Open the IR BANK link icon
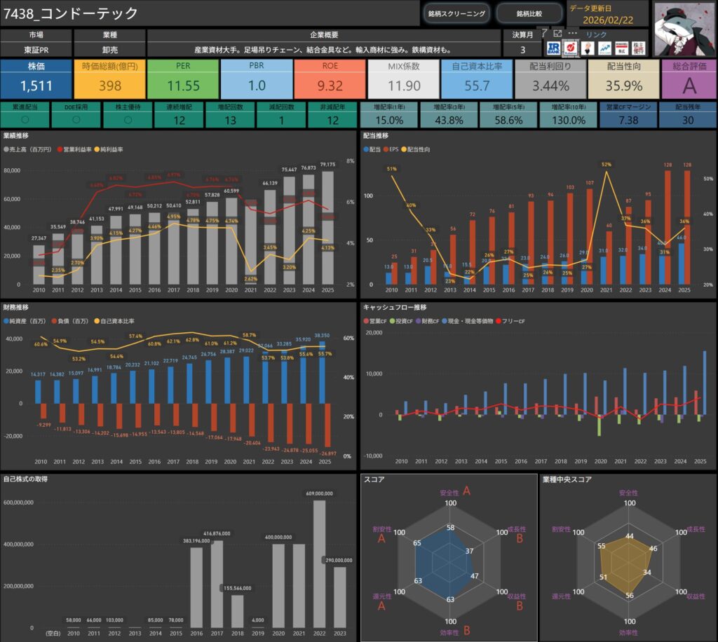This screenshot has width=718, height=642. (x=554, y=48)
